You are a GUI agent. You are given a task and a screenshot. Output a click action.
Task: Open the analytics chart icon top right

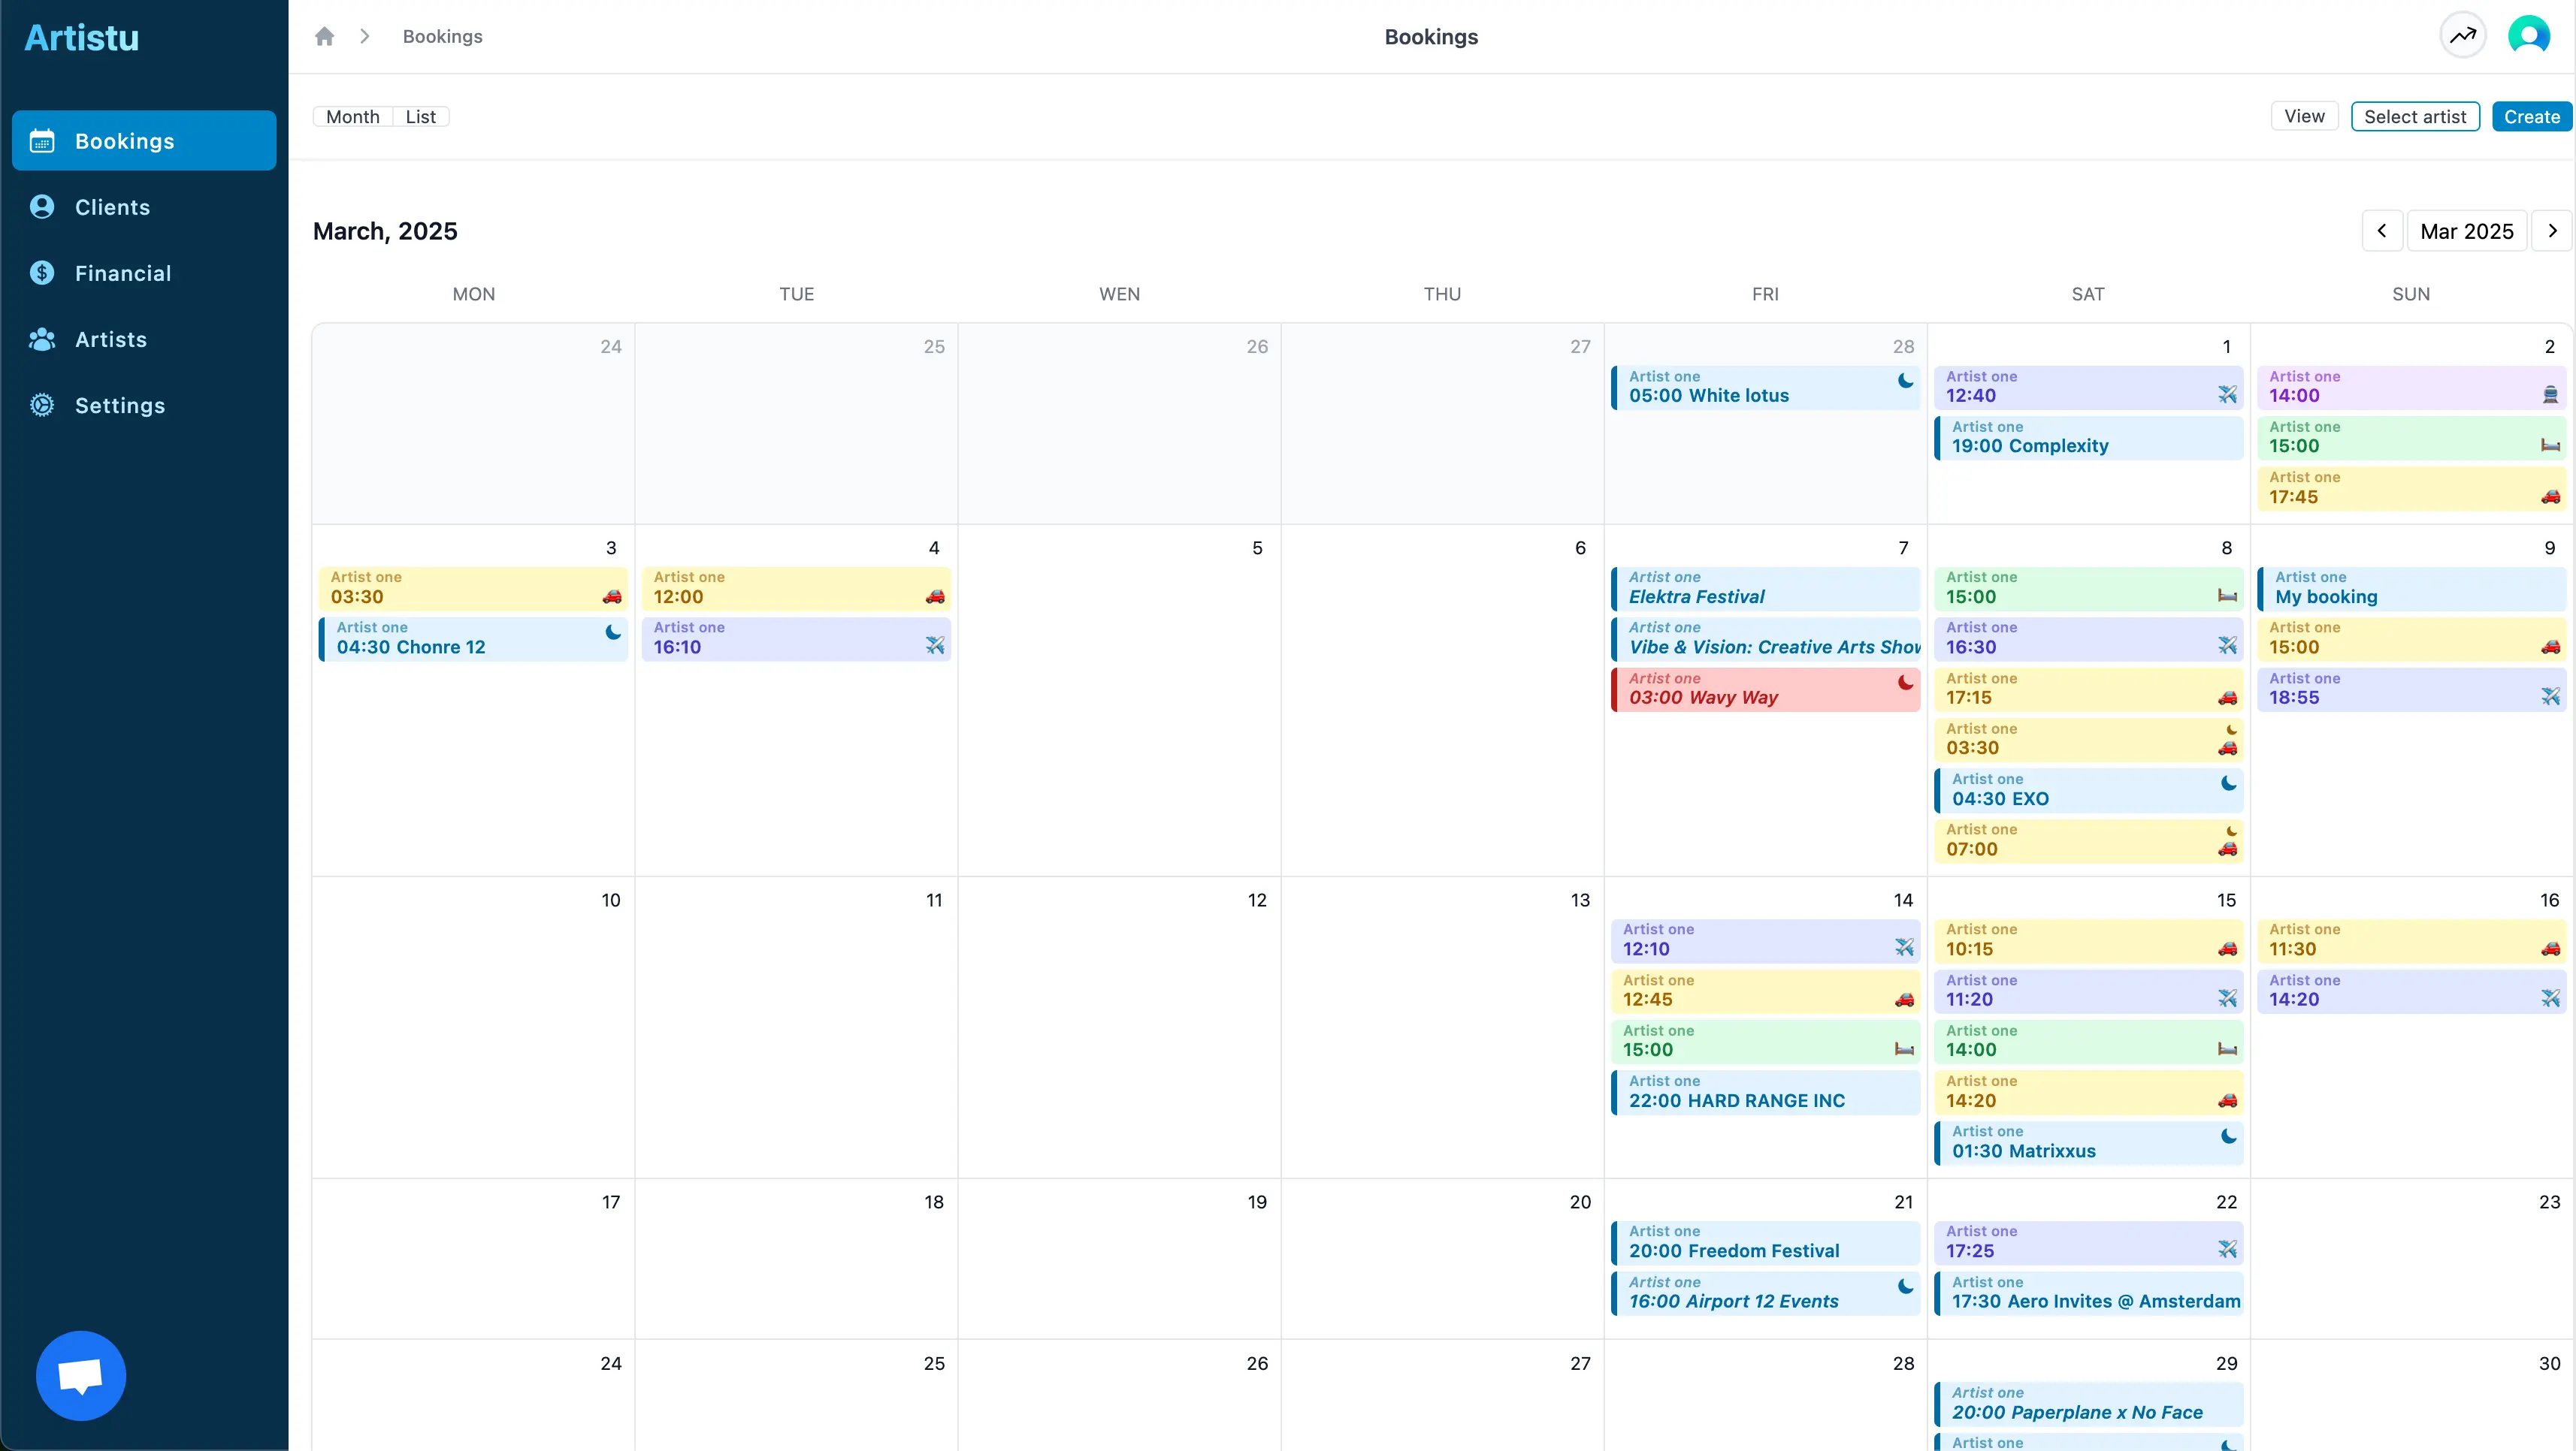(2462, 35)
